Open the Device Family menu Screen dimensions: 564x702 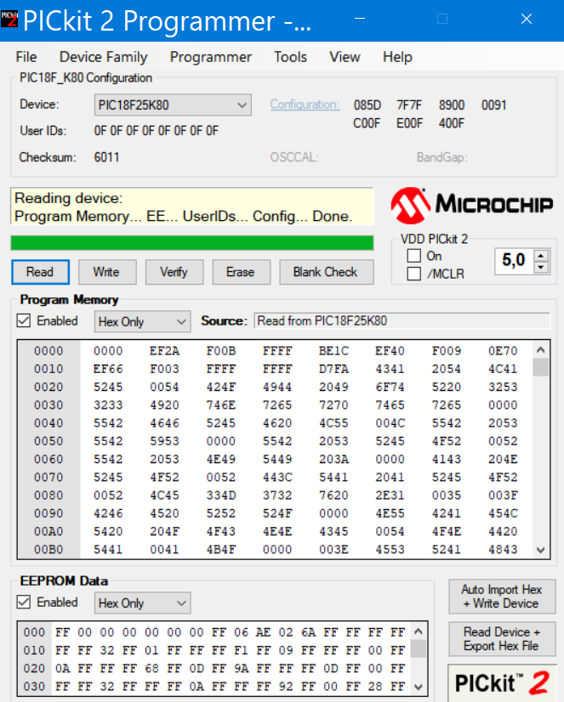tap(103, 57)
